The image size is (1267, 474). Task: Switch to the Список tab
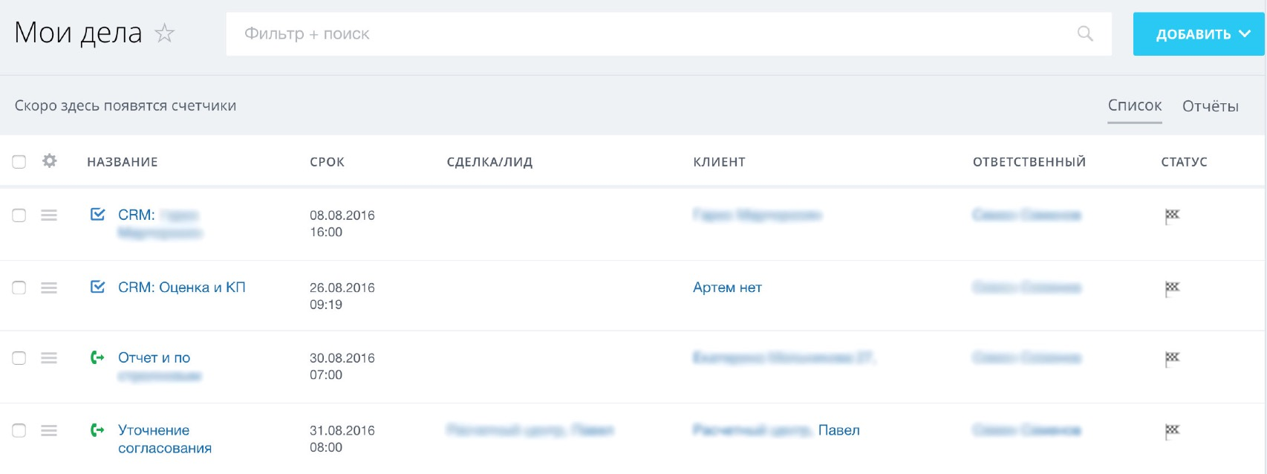pyautogui.click(x=1135, y=105)
